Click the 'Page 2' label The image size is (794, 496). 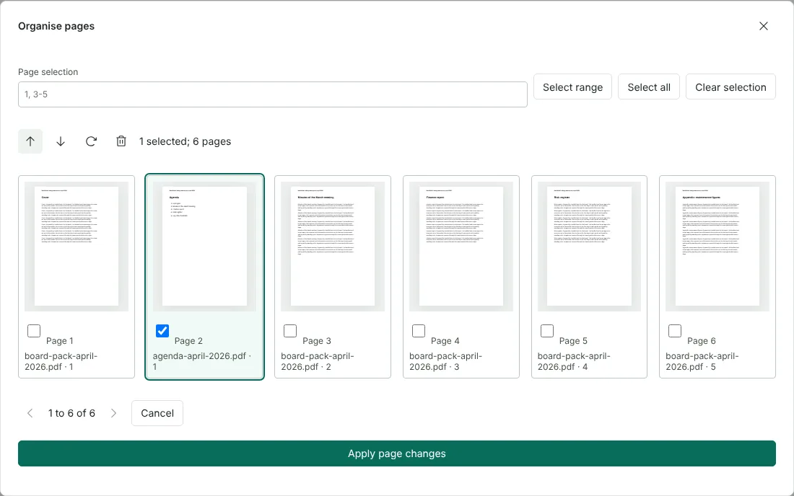pyautogui.click(x=188, y=341)
